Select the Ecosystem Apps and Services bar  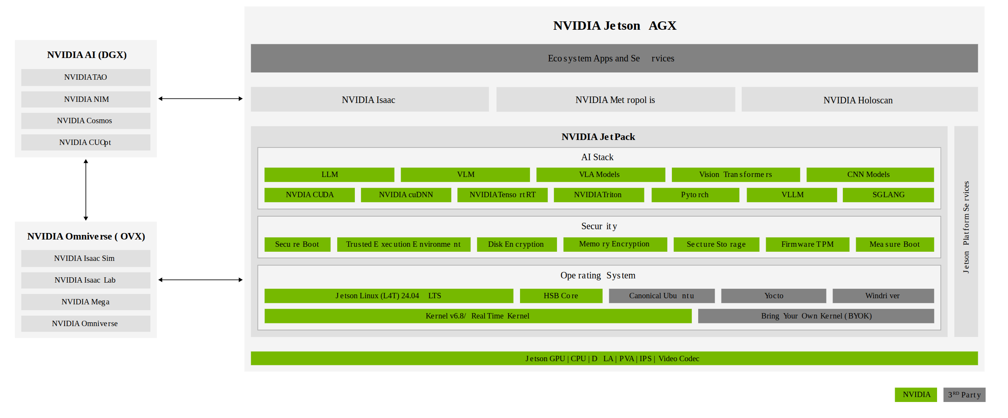[x=614, y=58]
